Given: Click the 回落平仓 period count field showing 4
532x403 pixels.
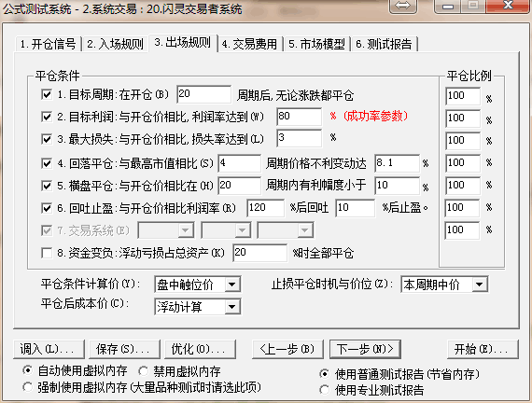Looking at the screenshot, I should click(x=240, y=163).
